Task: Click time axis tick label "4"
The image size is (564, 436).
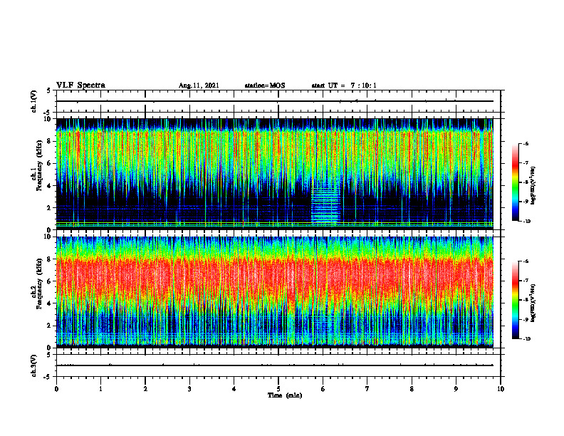Action: pos(234,389)
